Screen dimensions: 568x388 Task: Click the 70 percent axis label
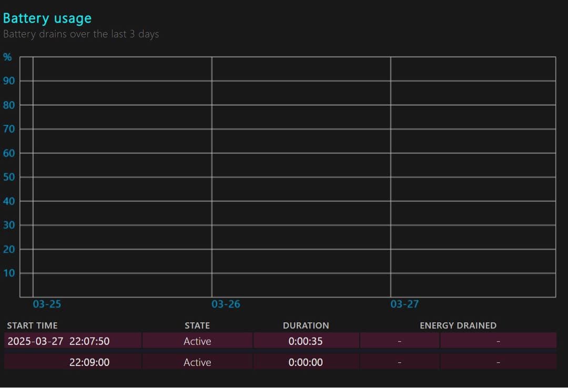pyautogui.click(x=9, y=129)
